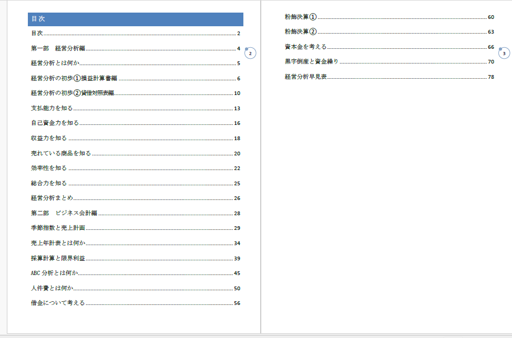Navigate to 経営分析早見表 entry
512x338 pixels.
(x=306, y=77)
